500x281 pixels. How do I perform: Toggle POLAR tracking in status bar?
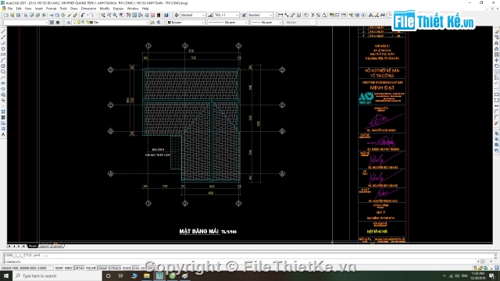click(91, 268)
